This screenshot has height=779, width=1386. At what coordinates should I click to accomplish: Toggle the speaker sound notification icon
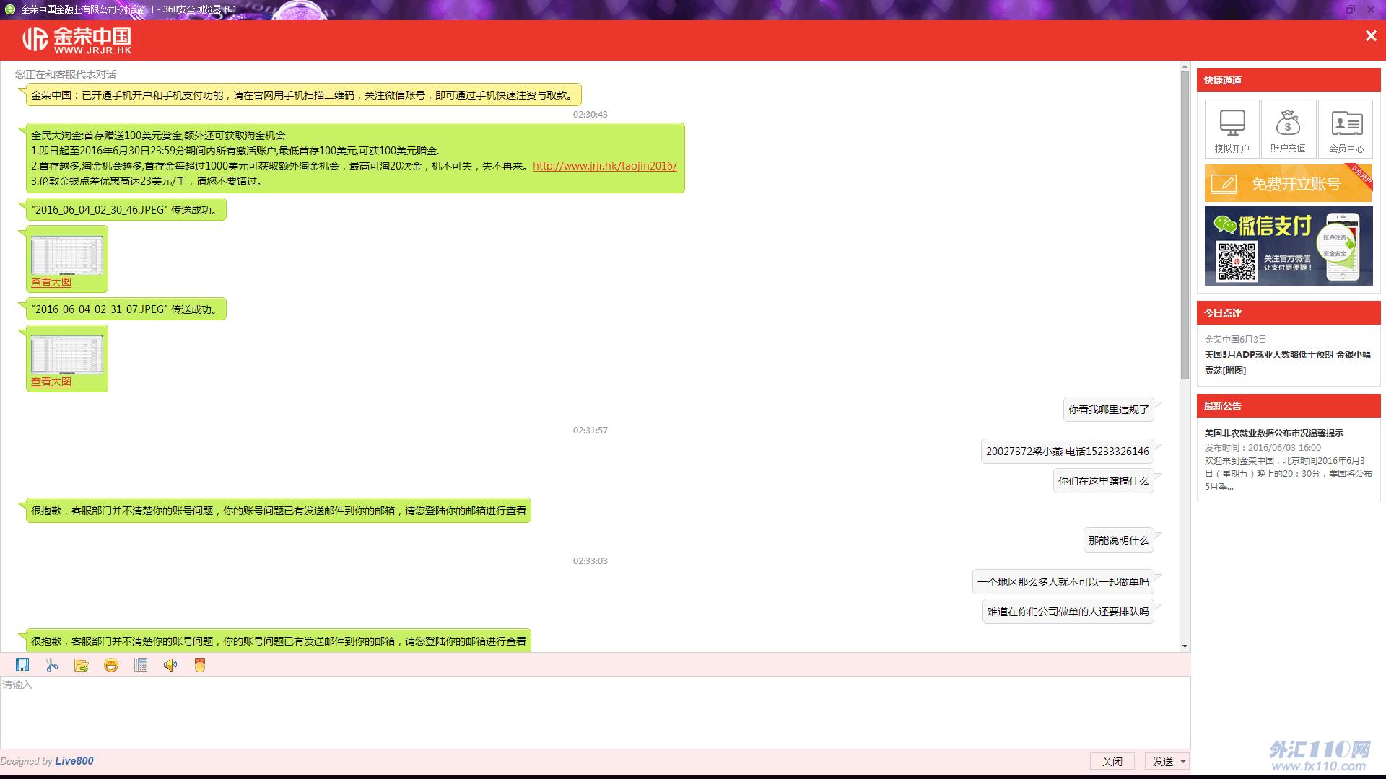coord(170,665)
